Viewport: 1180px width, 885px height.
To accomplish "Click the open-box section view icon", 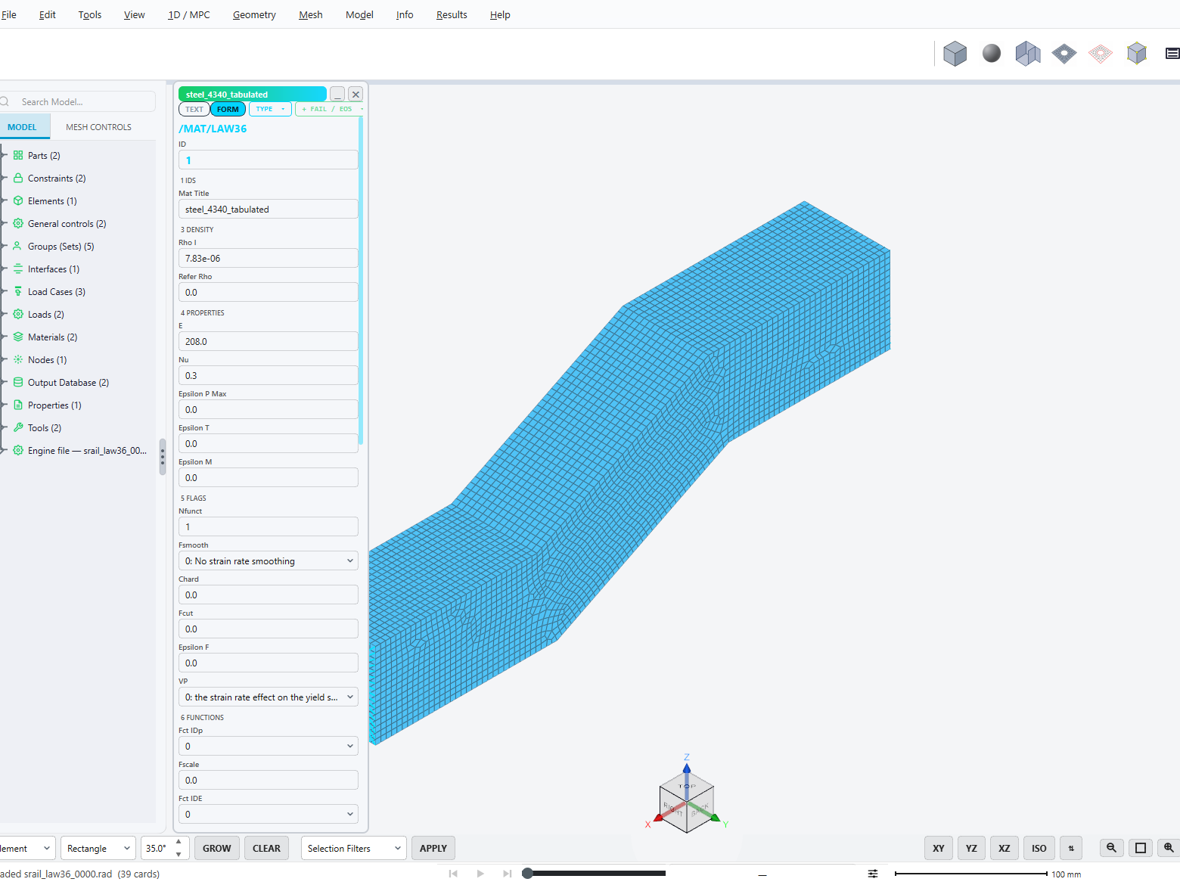I will (1028, 54).
